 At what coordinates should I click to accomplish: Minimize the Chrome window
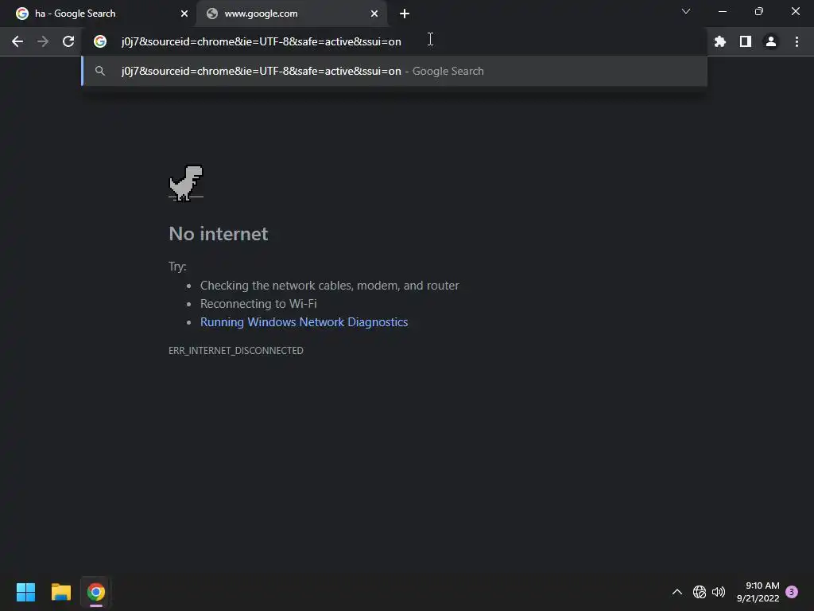723,11
